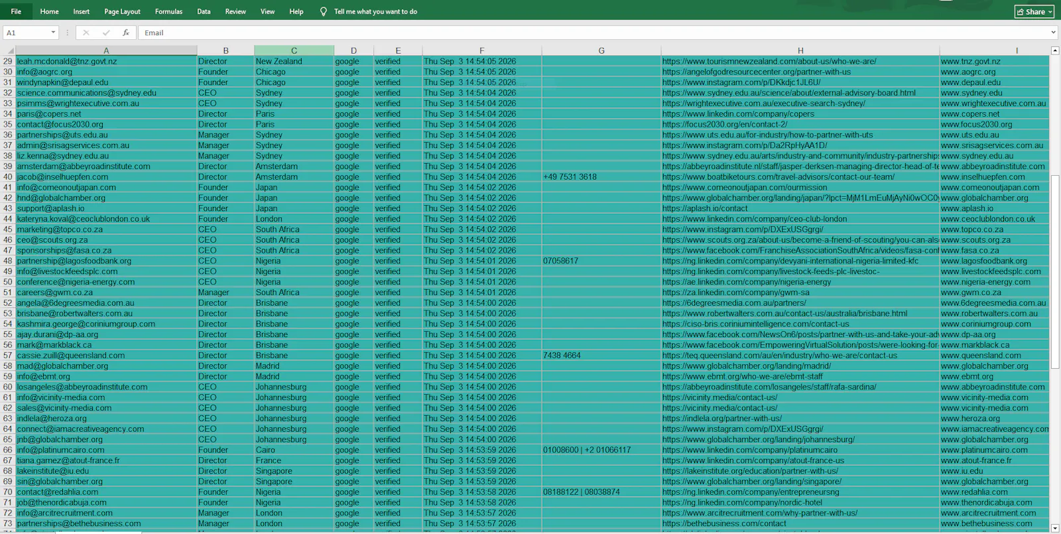
Task: Click cell 08188122 | 08038874
Action: (601, 492)
